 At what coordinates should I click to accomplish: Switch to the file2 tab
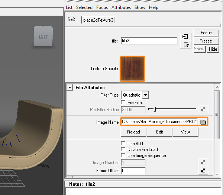[x=73, y=19]
